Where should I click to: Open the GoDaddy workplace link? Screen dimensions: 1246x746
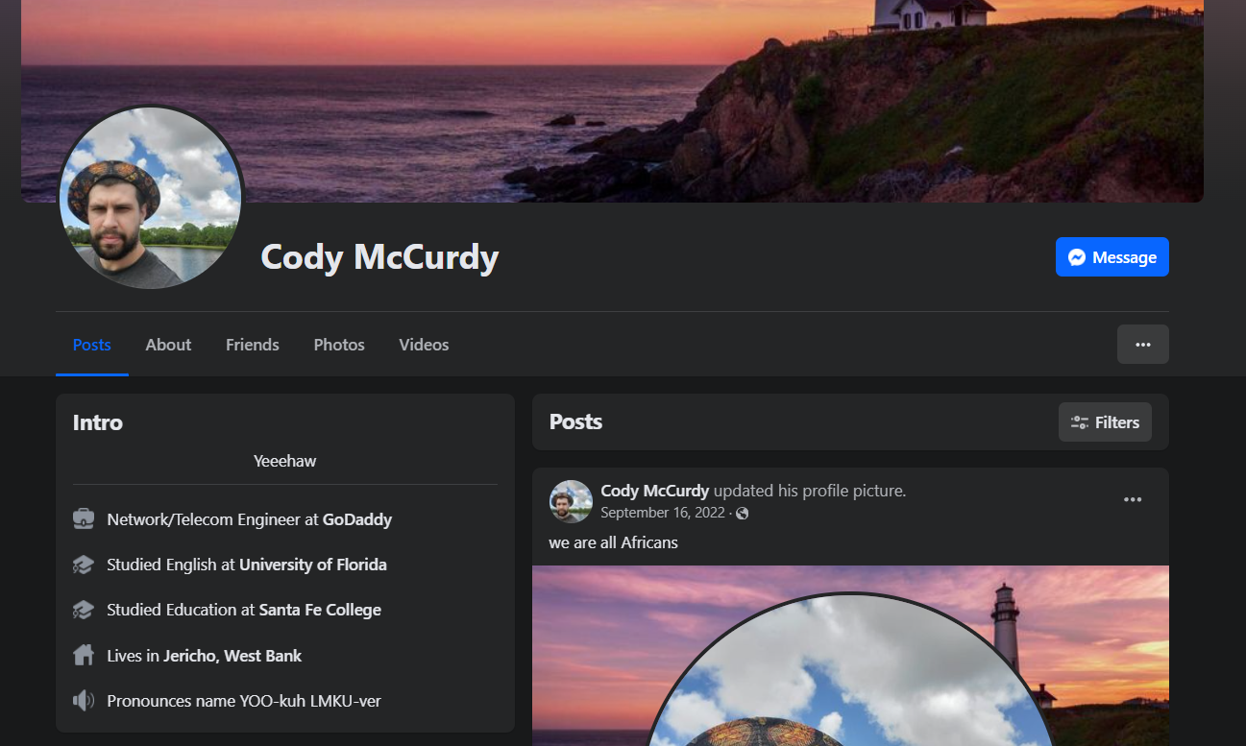point(357,519)
